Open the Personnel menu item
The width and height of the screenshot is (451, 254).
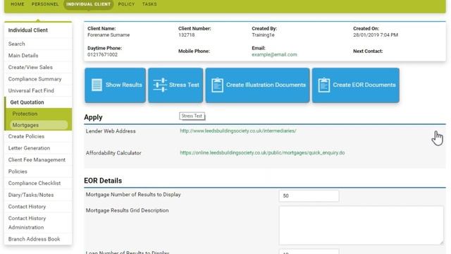[x=45, y=4]
